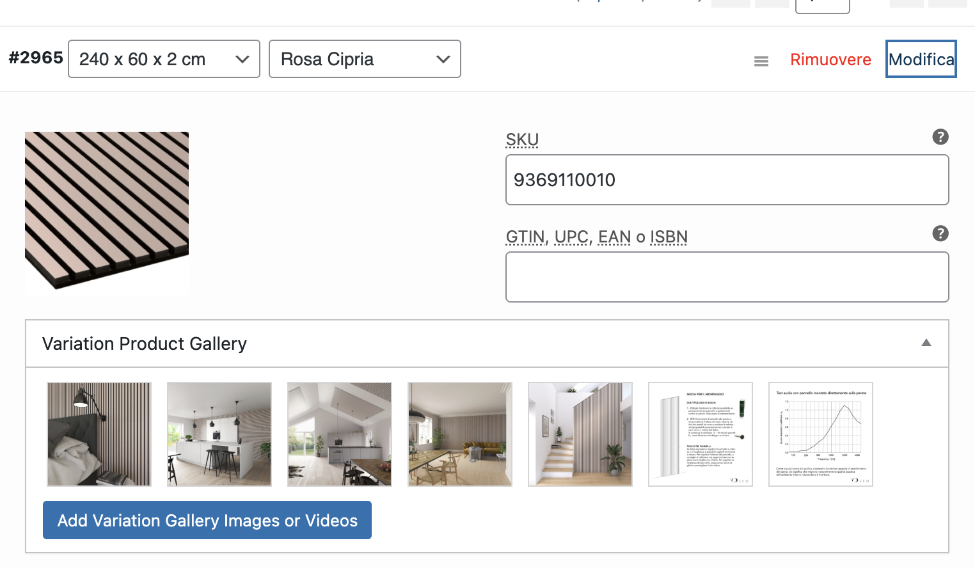The width and height of the screenshot is (975, 568).
Task: Click the GTIN, UPC, EAN o ISBN input
Action: 727,277
